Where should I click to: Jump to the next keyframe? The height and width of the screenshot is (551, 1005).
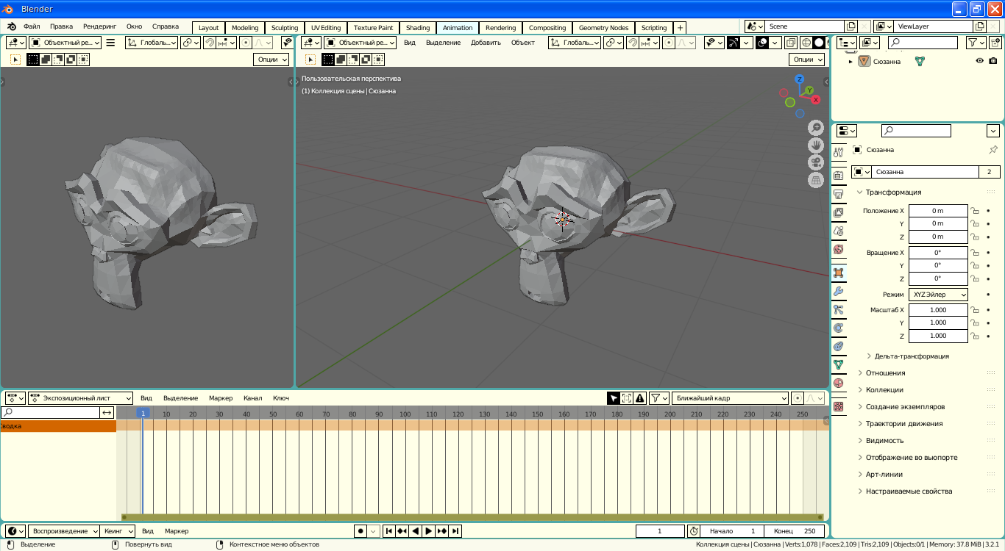coord(442,531)
